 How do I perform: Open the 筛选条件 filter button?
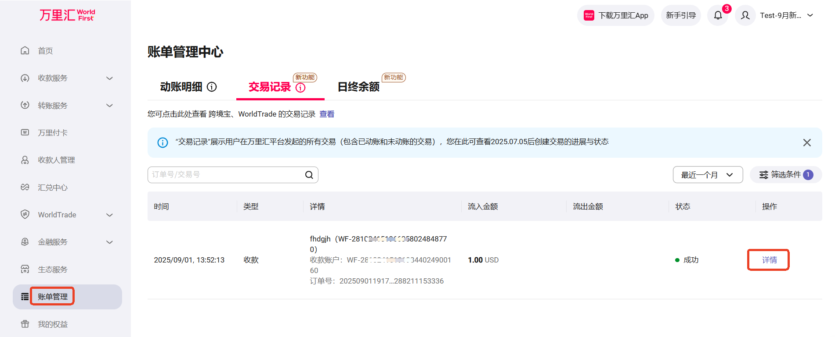pyautogui.click(x=785, y=175)
